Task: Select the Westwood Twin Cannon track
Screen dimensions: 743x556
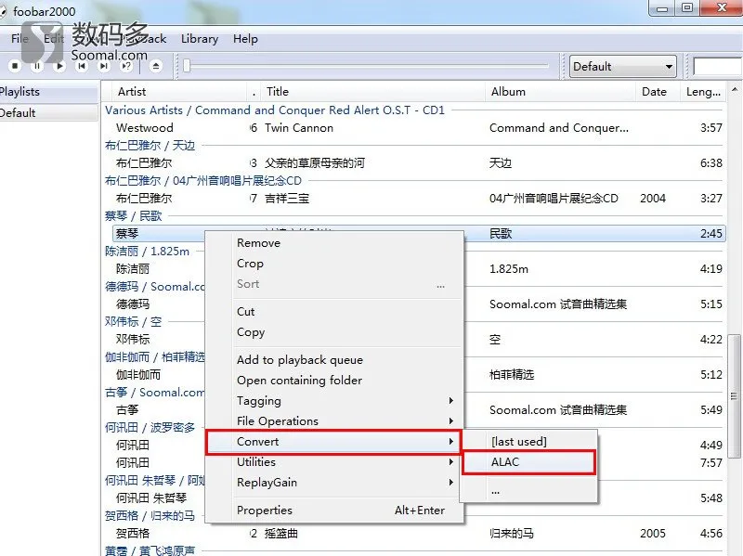Action: click(x=418, y=128)
